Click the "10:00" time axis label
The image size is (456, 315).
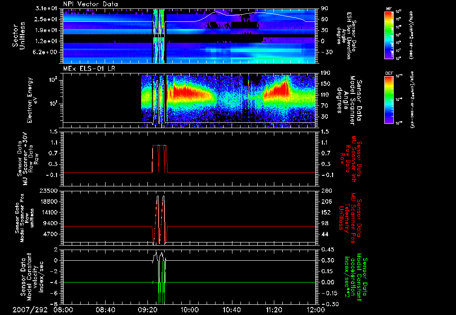[190, 310]
